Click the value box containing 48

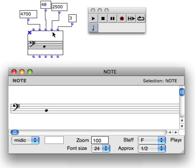(46, 5)
